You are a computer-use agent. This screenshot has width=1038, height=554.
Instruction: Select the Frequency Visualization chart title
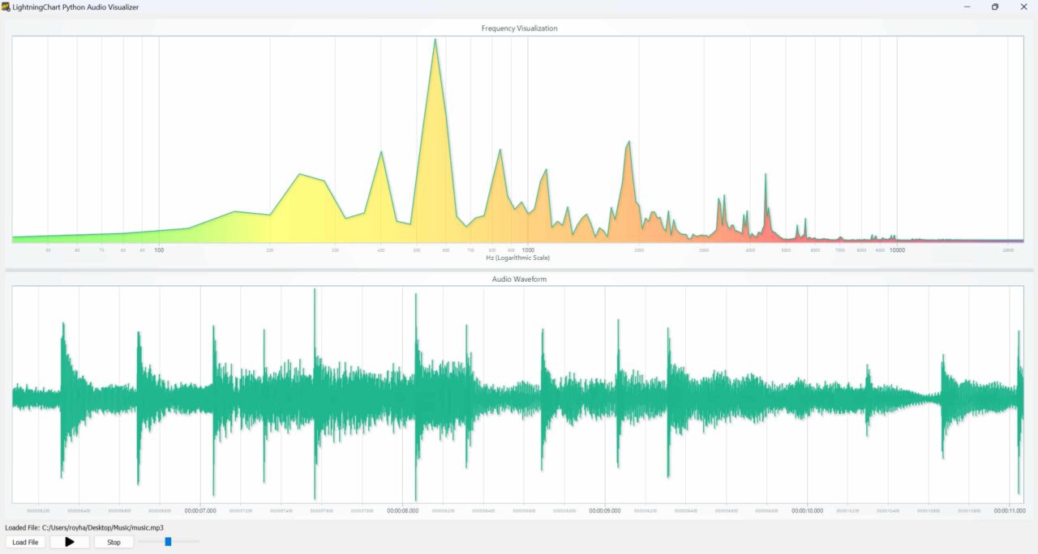519,28
